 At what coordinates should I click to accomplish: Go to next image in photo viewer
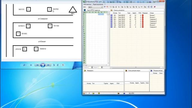coord(48,65)
